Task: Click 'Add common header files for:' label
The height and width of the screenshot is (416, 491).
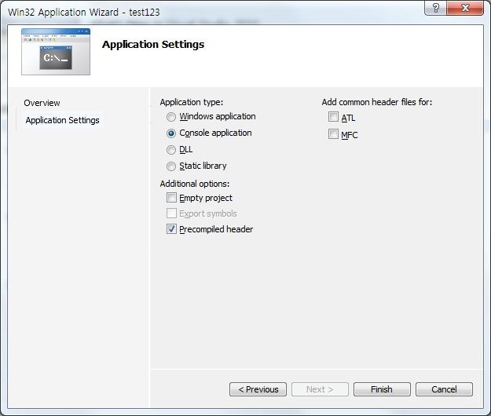Action: click(377, 102)
